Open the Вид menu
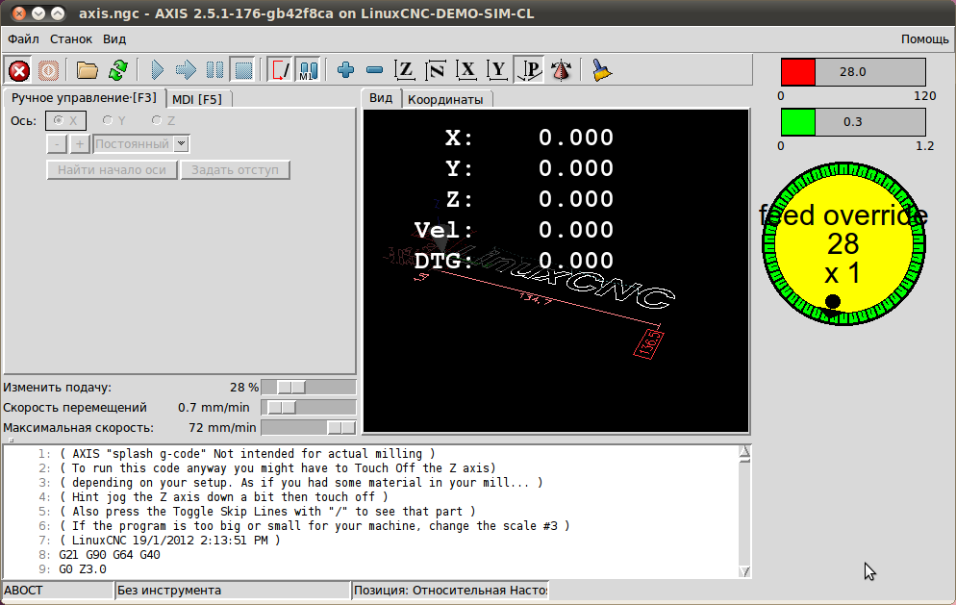Screen dimensions: 956x605 point(114,39)
